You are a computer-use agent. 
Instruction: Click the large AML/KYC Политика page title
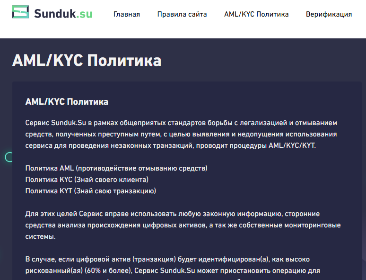click(87, 60)
